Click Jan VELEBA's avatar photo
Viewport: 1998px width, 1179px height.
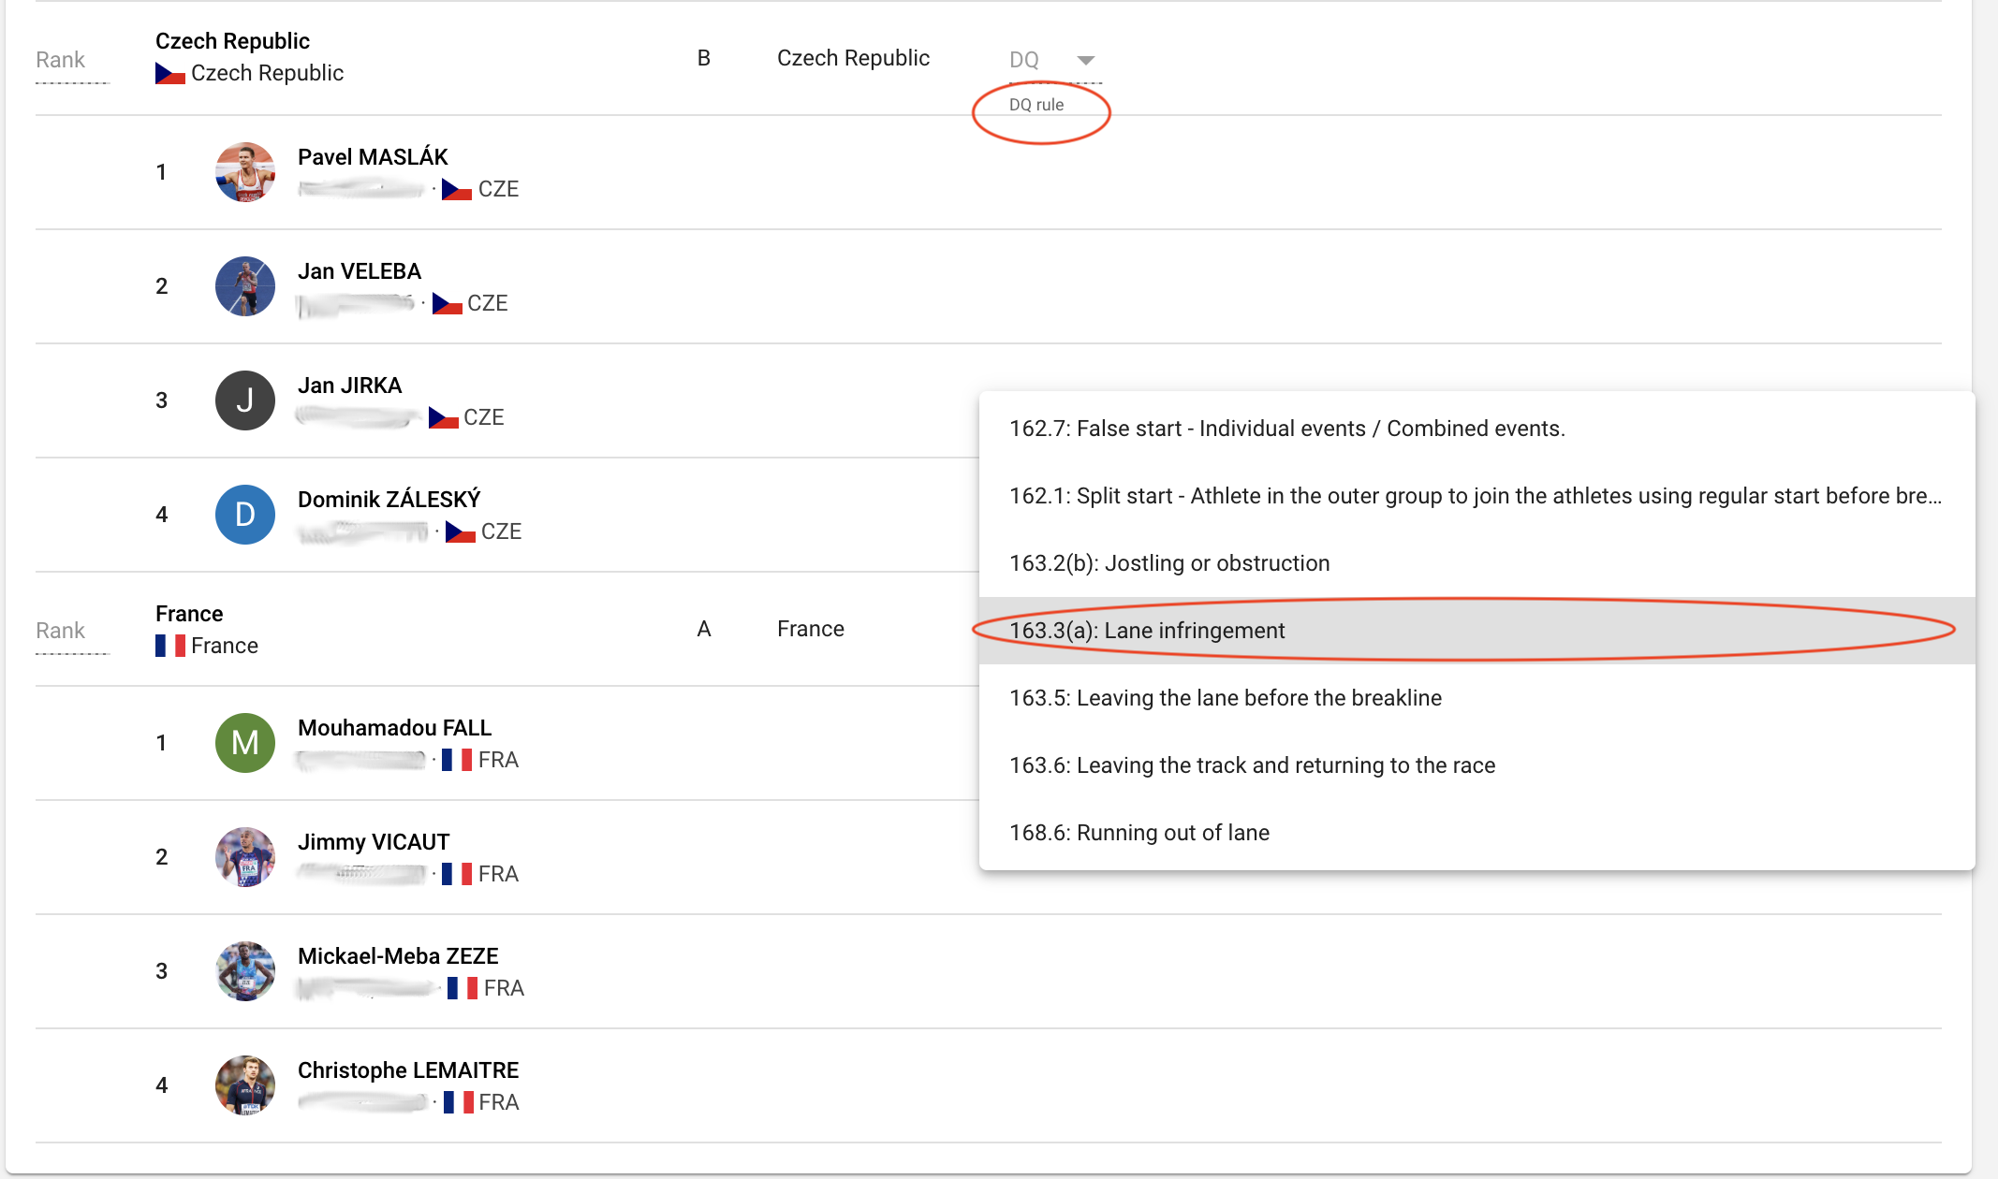click(244, 286)
